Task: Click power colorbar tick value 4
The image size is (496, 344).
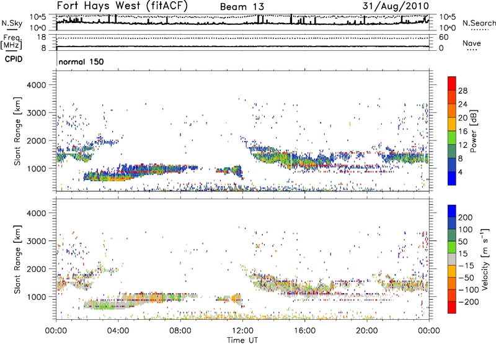Action: click(x=461, y=172)
